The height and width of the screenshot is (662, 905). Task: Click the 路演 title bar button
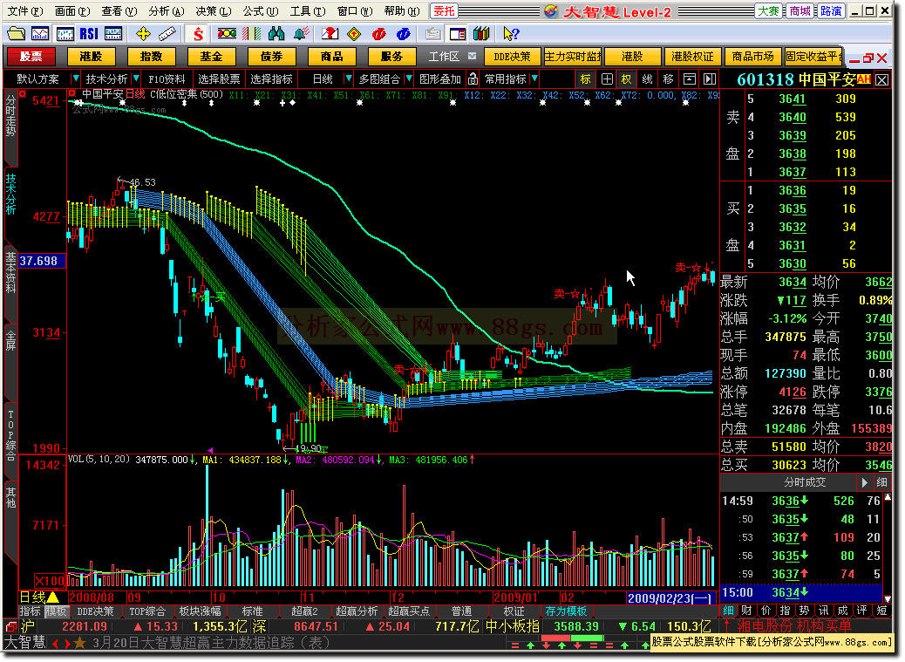(x=831, y=11)
